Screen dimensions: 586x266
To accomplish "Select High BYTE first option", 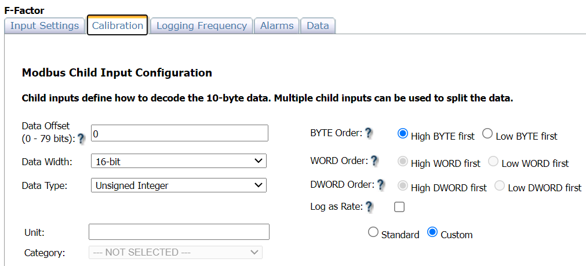I will point(403,134).
